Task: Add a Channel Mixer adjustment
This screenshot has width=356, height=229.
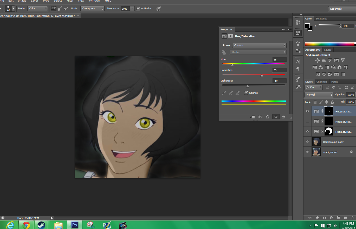Action: coord(339,68)
